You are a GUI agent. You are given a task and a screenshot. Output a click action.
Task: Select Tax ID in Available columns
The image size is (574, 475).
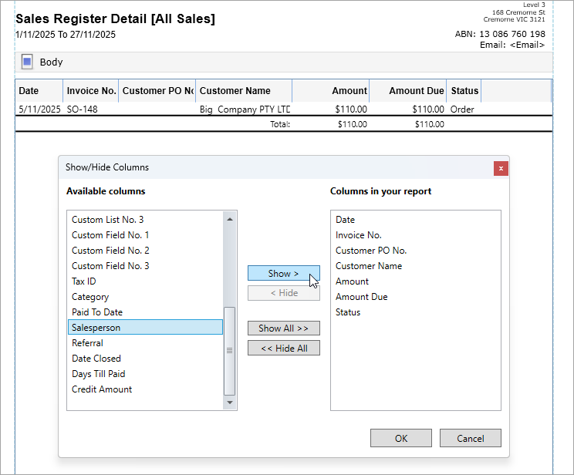[x=84, y=281]
